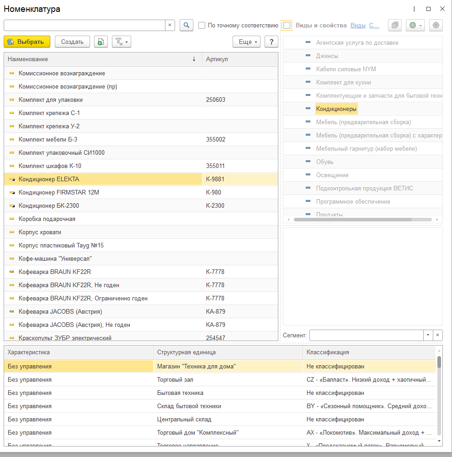Image resolution: width=452 pixels, height=457 pixels.
Task: Clear the Сегмент field with X
Action: pos(438,335)
